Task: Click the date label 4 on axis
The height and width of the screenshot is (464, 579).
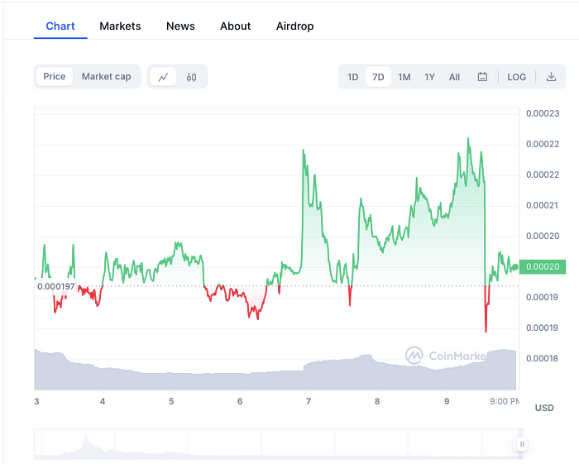Action: 103,401
